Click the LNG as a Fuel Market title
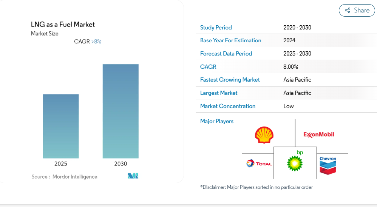 pos(63,25)
